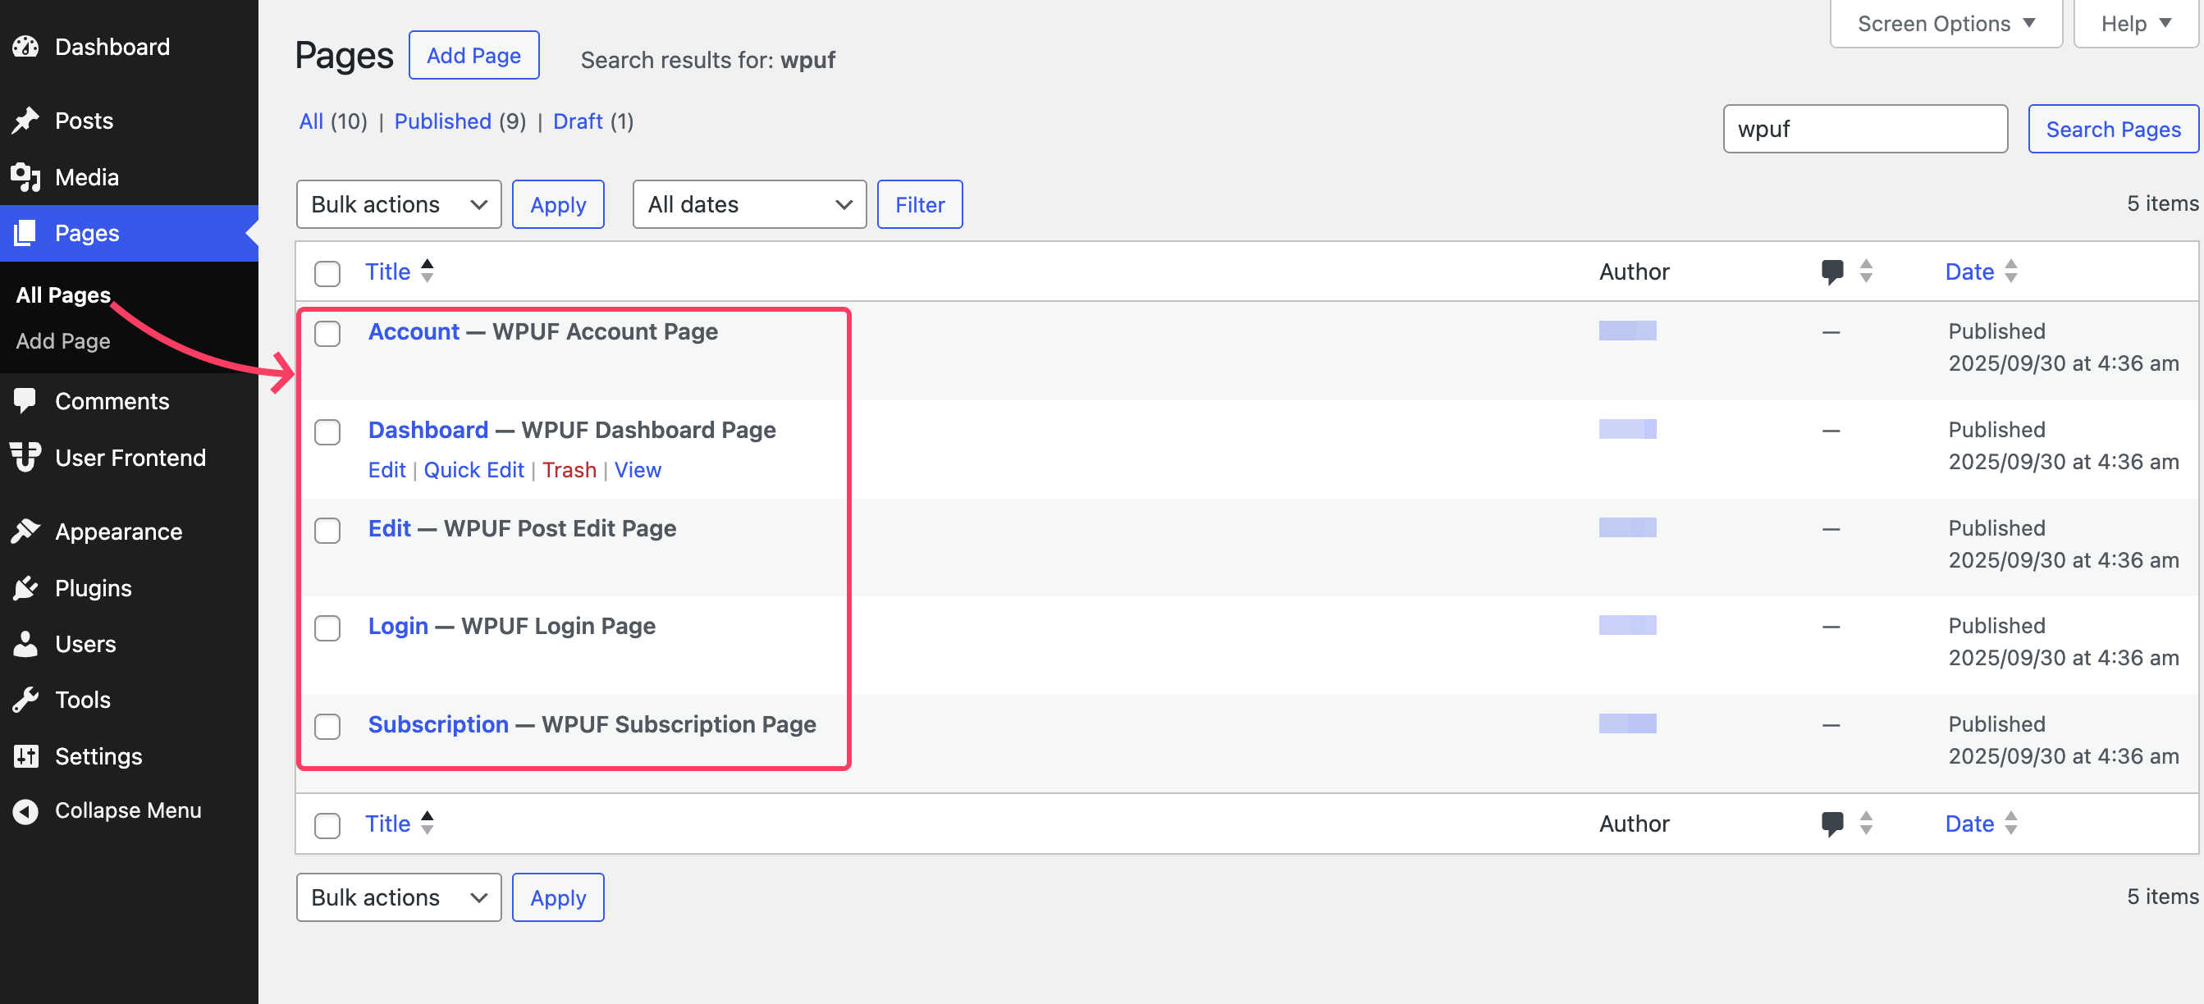The height and width of the screenshot is (1004, 2204).
Task: Toggle the select-all checkbox in header
Action: click(x=327, y=274)
